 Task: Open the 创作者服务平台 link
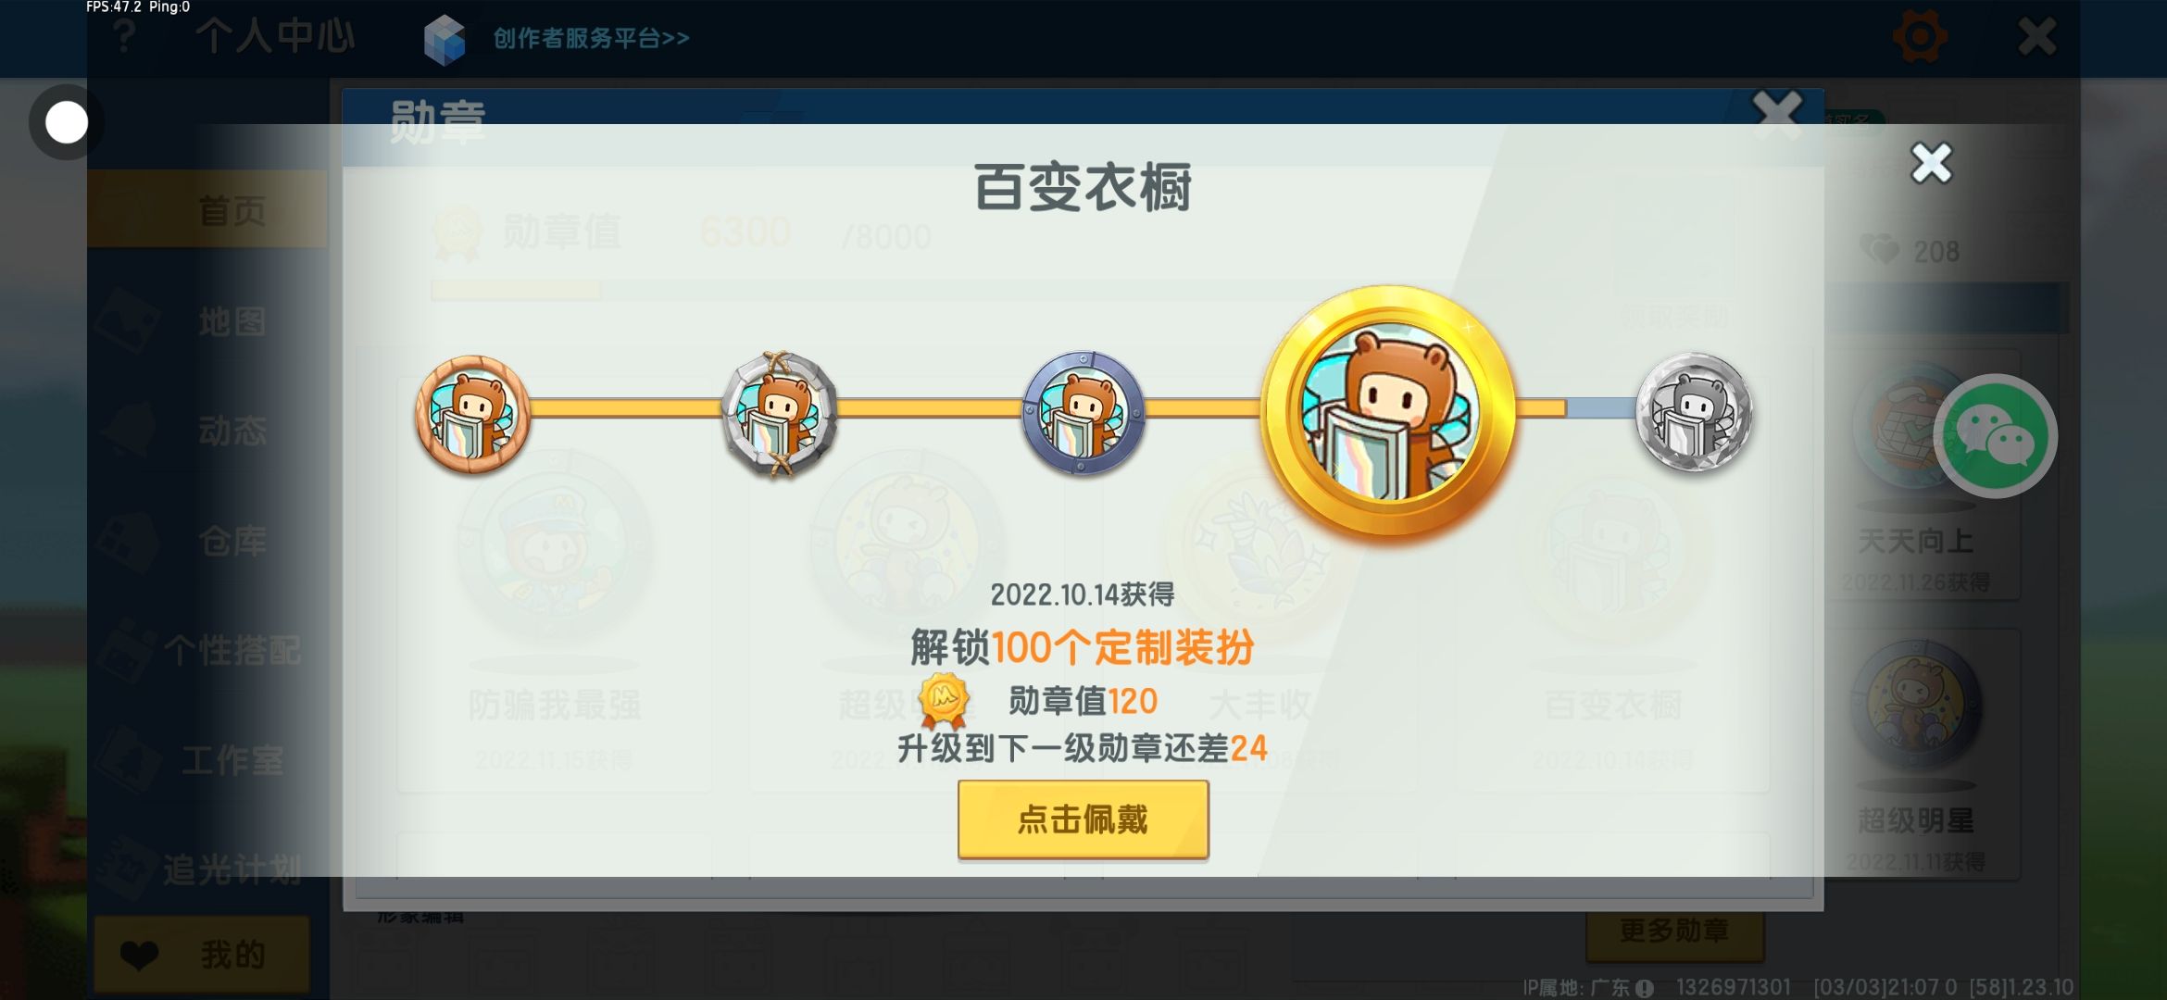click(x=591, y=38)
